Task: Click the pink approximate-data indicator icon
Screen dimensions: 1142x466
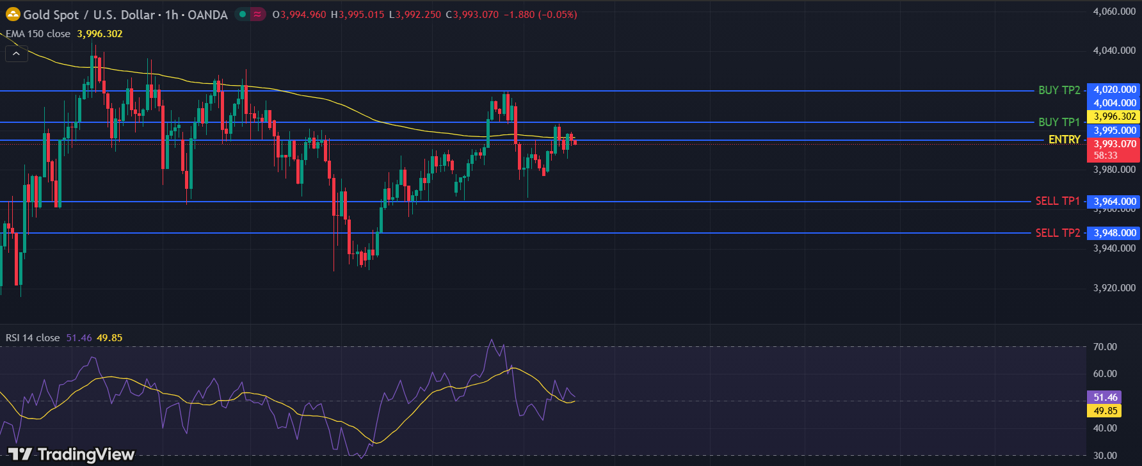Action: coord(257,14)
